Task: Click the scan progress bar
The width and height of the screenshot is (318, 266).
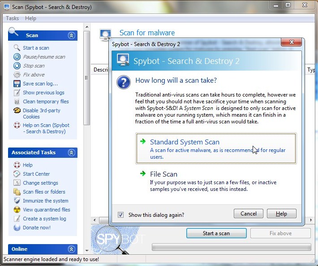Action: point(232,247)
